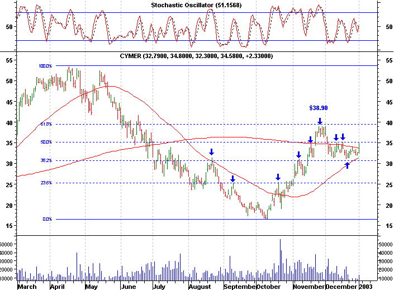Click the 20 value on the left price axis

9,205
